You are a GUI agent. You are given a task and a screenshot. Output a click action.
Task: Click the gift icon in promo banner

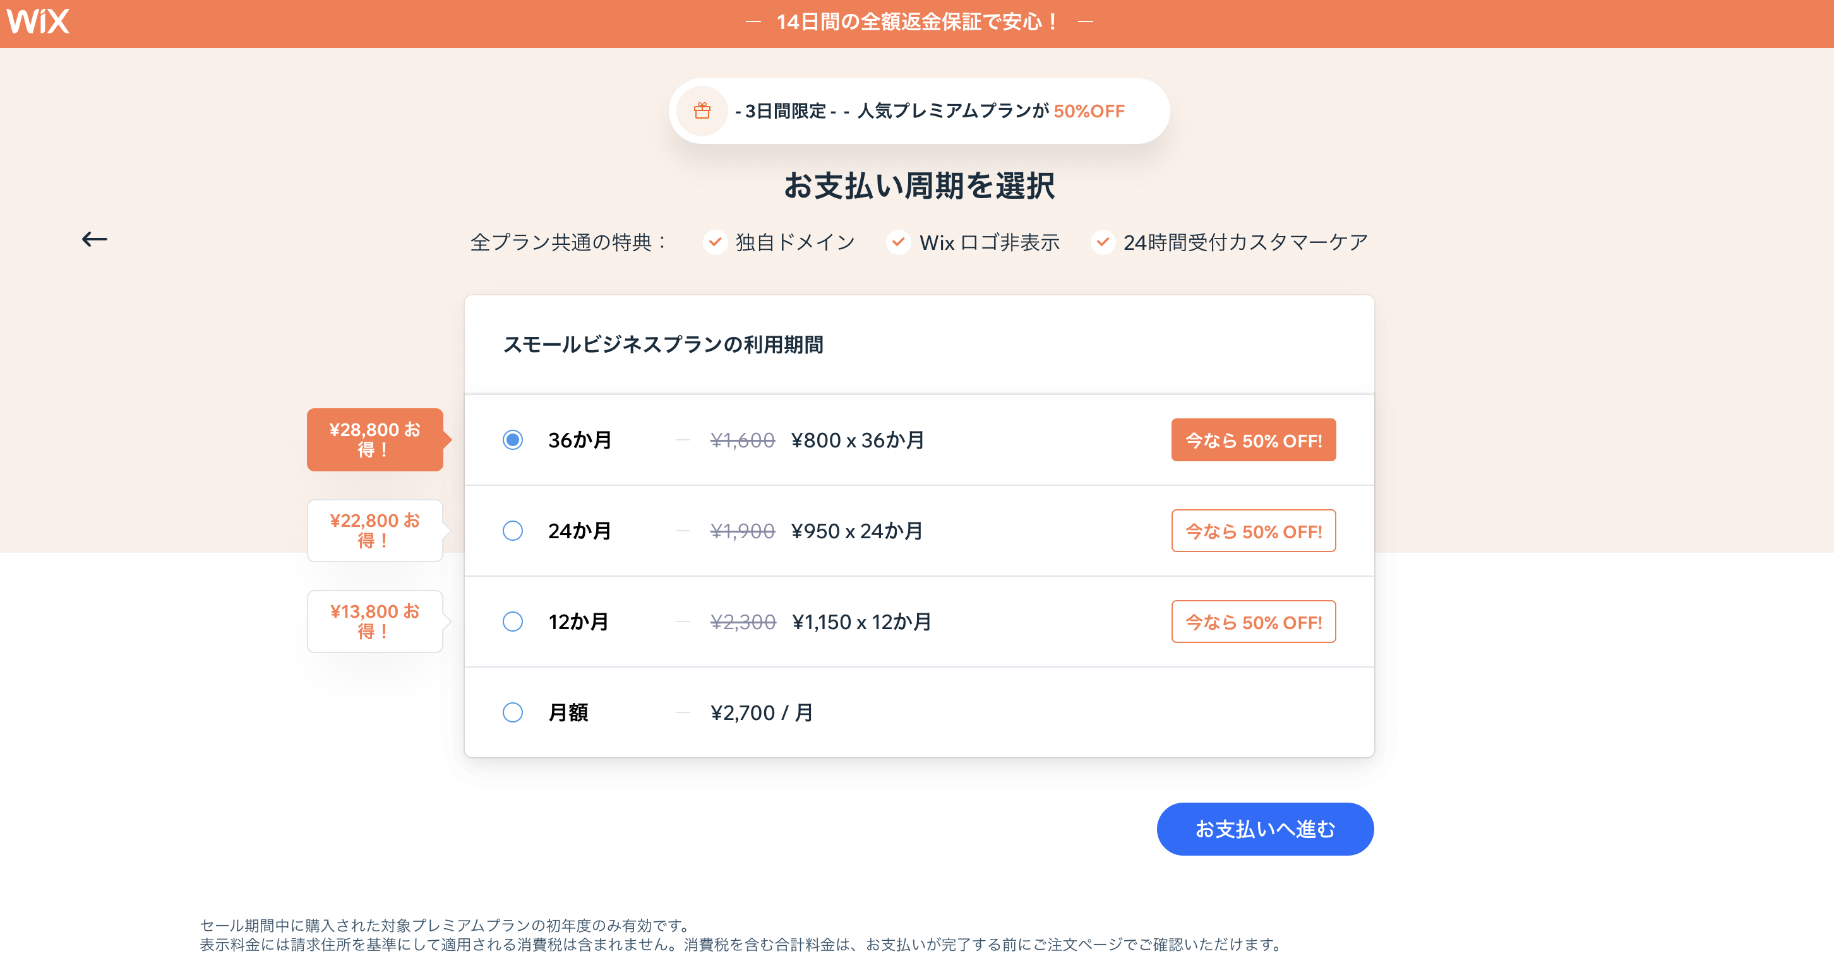tap(702, 111)
